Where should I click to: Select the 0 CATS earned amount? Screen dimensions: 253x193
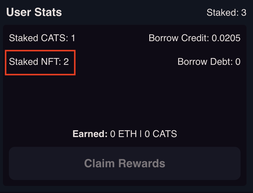click(160, 134)
